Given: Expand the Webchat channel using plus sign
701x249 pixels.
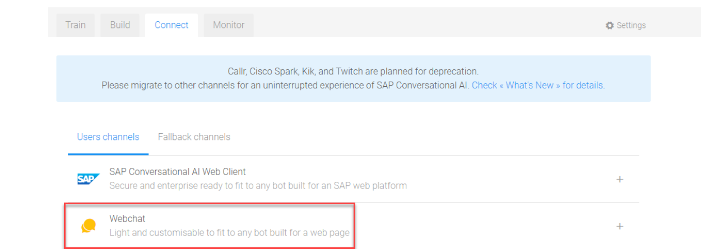Looking at the screenshot, I should 620,227.
